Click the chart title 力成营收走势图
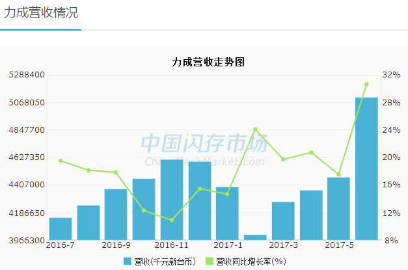The height and width of the screenshot is (270, 408). coord(208,62)
